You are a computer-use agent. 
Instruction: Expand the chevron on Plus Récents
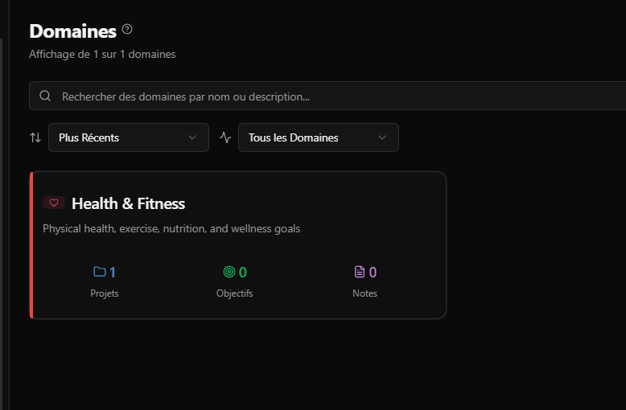192,137
